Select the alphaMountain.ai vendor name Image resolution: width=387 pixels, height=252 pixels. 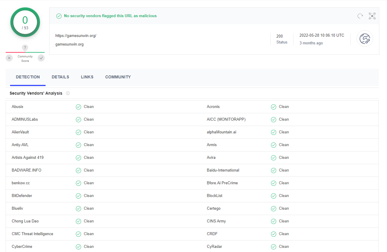click(x=221, y=132)
